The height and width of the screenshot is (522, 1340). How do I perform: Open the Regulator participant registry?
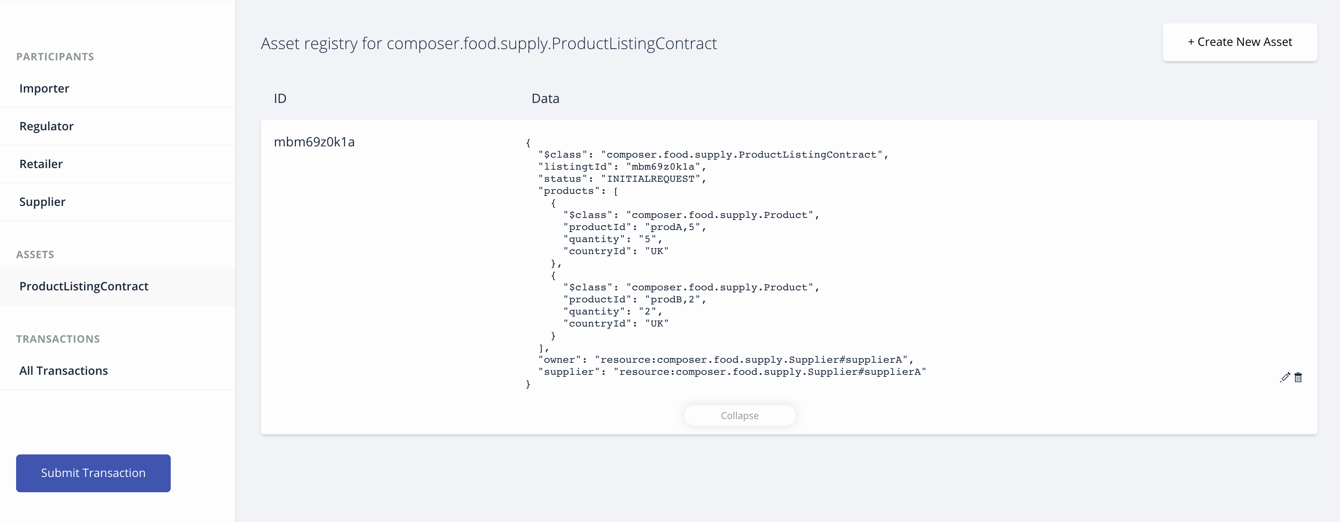pyautogui.click(x=46, y=126)
